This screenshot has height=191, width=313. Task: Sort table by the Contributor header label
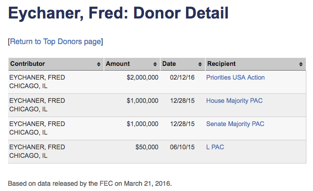(28, 64)
